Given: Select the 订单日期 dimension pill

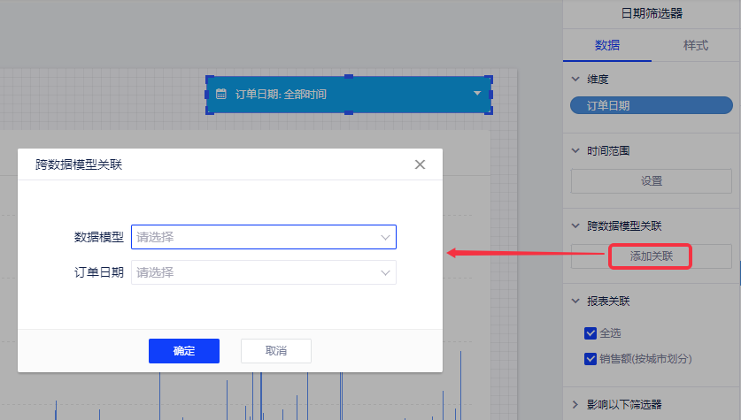Looking at the screenshot, I should pyautogui.click(x=607, y=105).
